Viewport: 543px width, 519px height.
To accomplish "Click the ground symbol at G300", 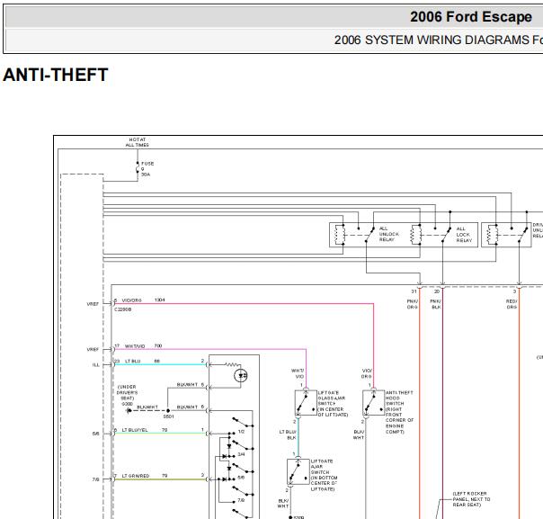I will [x=129, y=410].
